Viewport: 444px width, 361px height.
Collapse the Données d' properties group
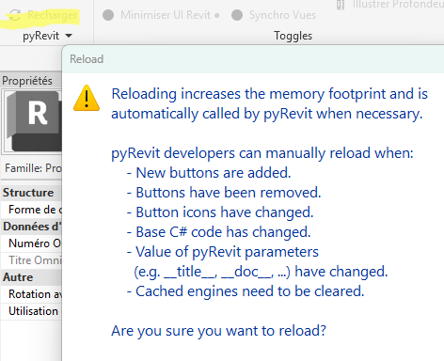click(x=31, y=227)
